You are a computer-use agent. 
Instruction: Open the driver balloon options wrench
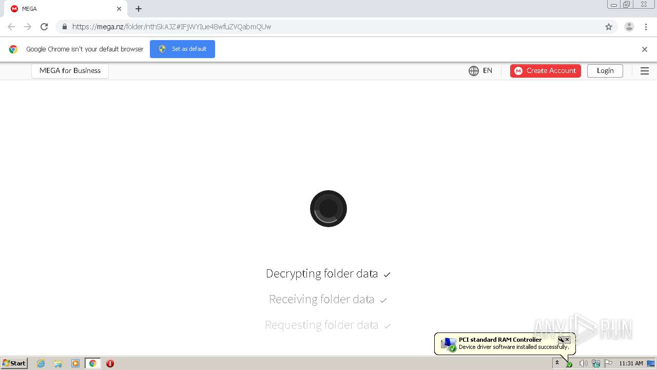tap(561, 340)
